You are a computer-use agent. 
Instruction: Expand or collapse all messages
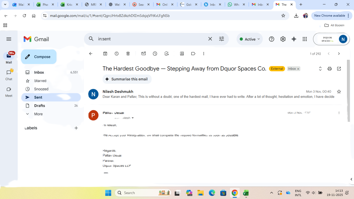pos(320,69)
